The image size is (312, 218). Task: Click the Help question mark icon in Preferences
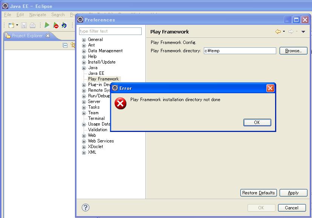[86, 208]
